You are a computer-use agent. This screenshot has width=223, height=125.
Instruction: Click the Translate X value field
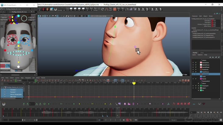coord(216,21)
